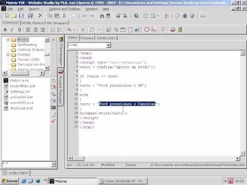Click Internet Explorer quick launch icon

[24, 181]
